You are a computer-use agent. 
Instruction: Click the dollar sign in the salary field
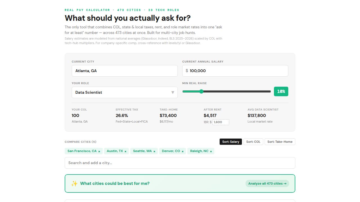coord(187,71)
